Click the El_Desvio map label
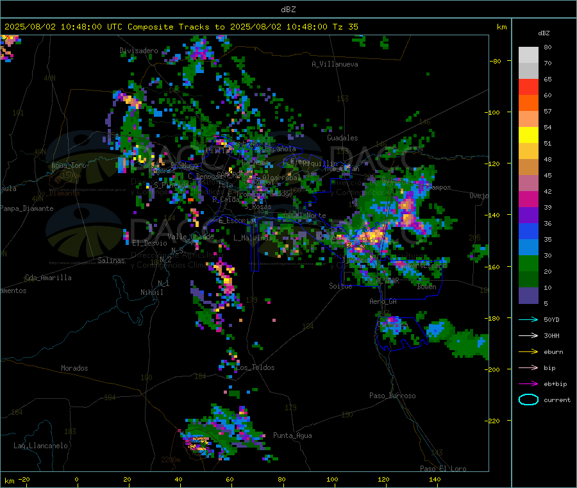577x488 pixels. click(x=149, y=243)
